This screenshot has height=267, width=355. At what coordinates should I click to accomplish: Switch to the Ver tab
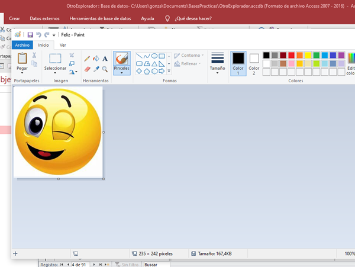63,45
